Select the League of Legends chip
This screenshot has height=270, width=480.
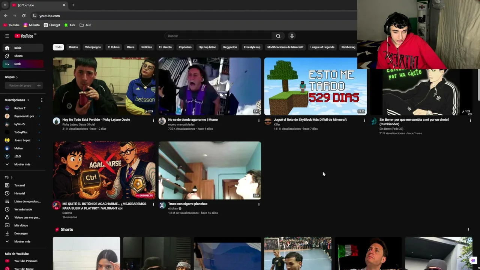point(322,47)
